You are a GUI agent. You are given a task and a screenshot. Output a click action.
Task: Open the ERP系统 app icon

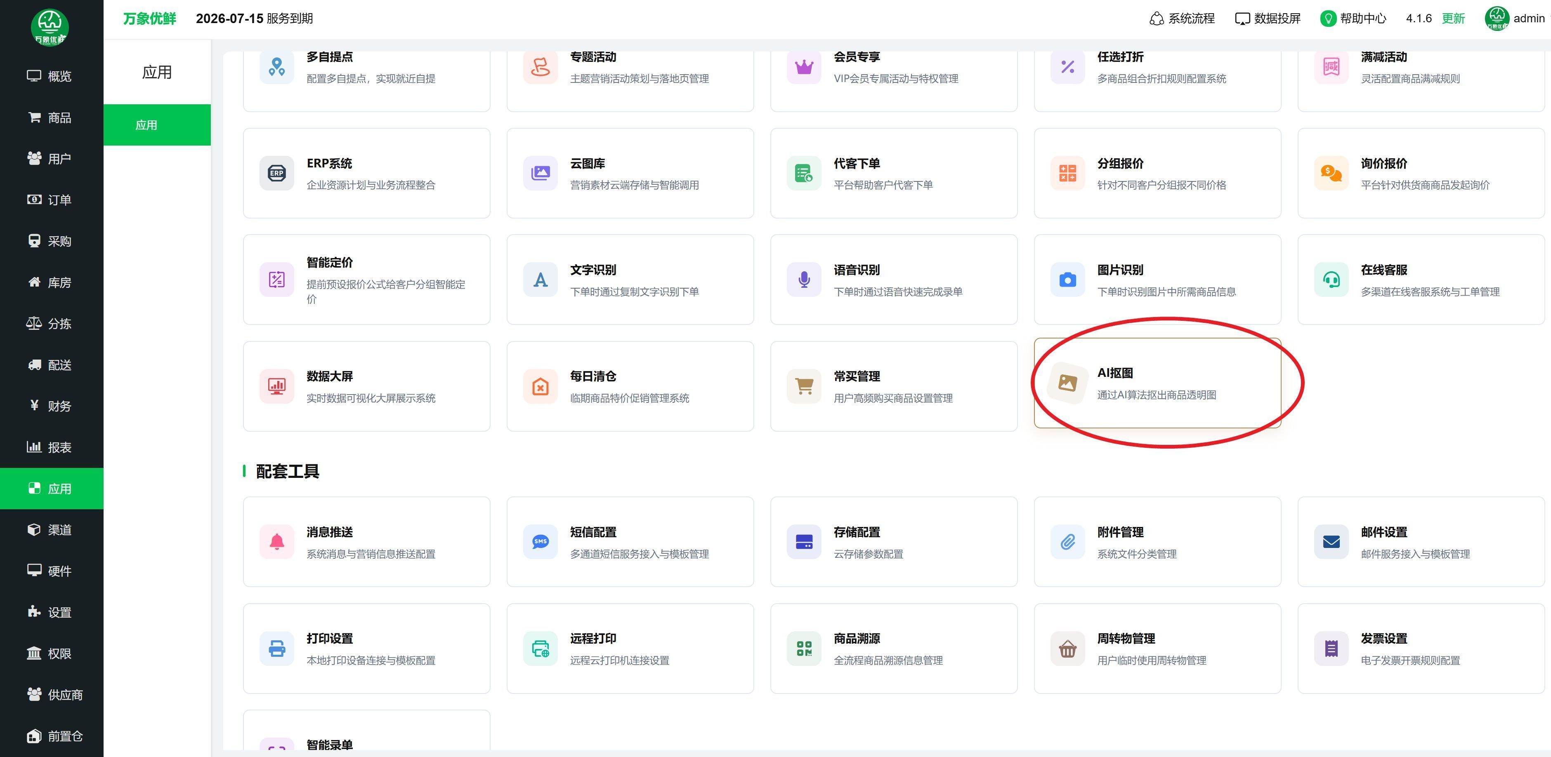(276, 173)
